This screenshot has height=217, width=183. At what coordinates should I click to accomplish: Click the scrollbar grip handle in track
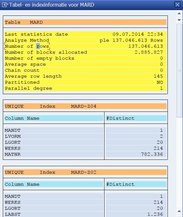(180, 71)
